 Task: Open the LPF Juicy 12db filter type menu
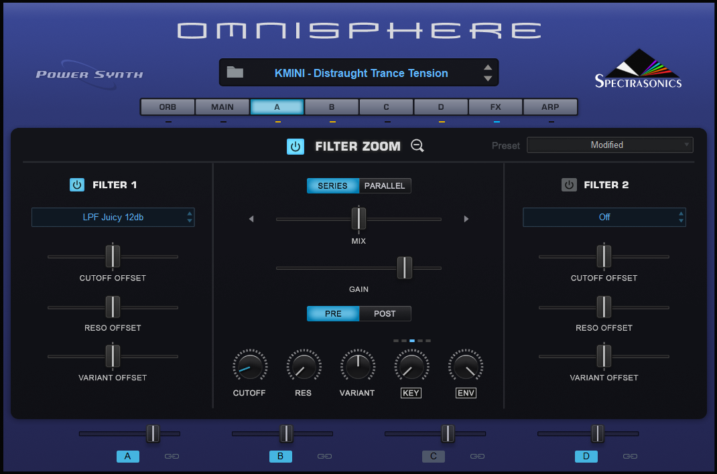click(113, 218)
